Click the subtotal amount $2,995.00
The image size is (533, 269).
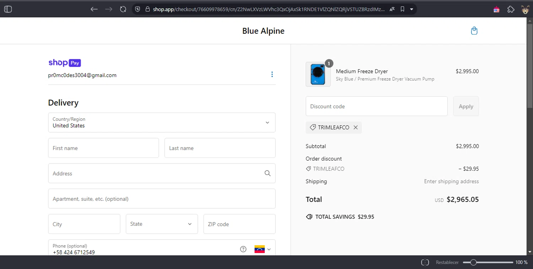467,146
